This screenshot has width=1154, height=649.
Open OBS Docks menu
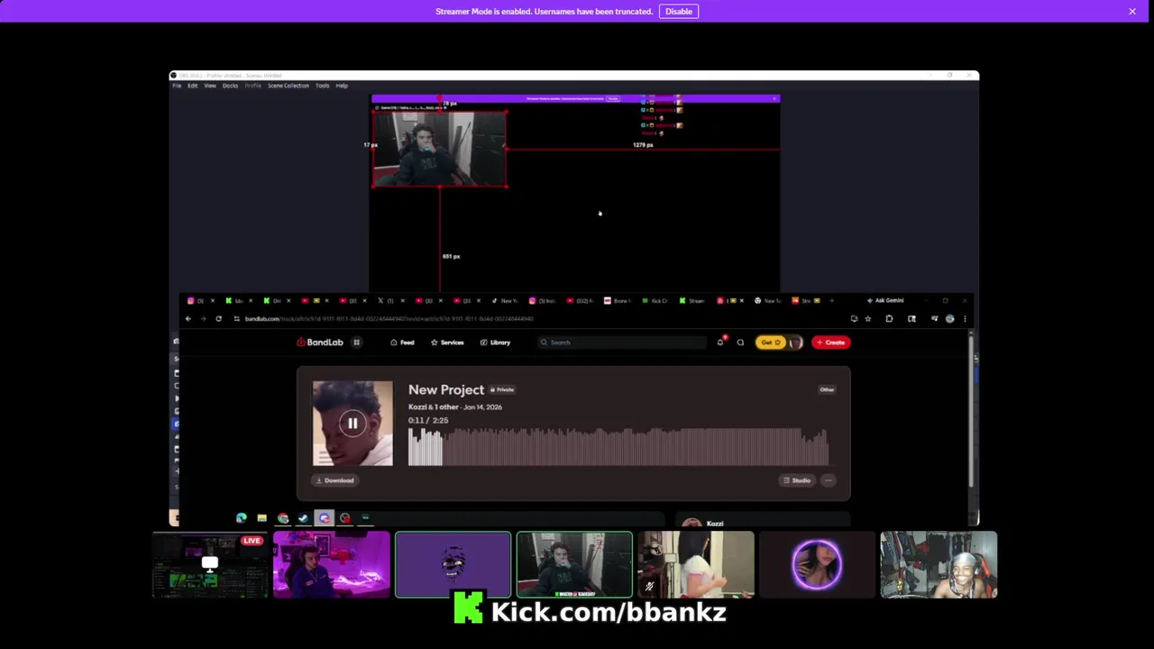(230, 86)
